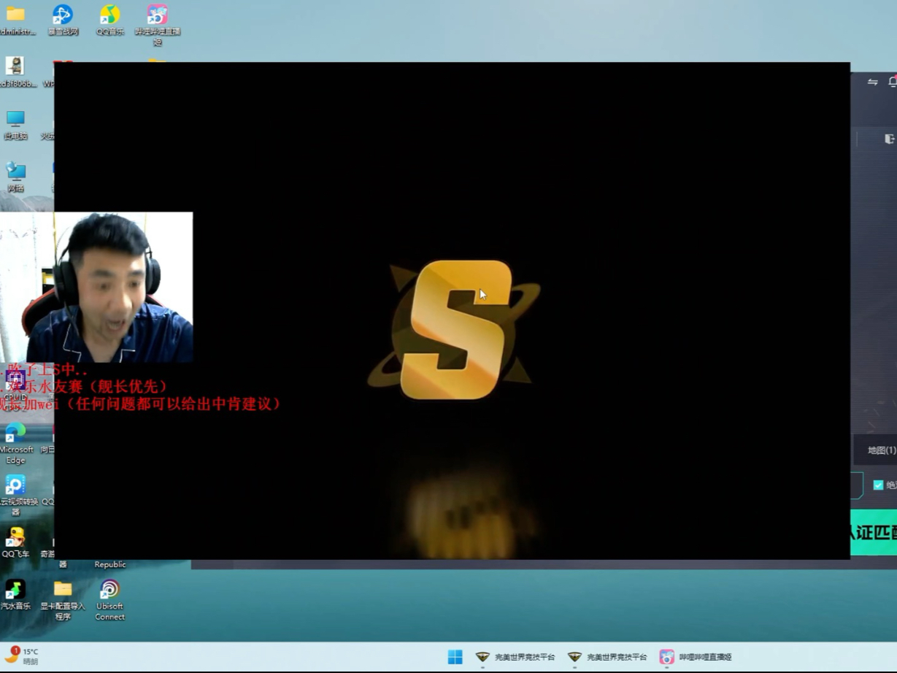Viewport: 897px width, 673px height.
Task: Open the 显卡配置导入程序 folder
Action: 63,600
